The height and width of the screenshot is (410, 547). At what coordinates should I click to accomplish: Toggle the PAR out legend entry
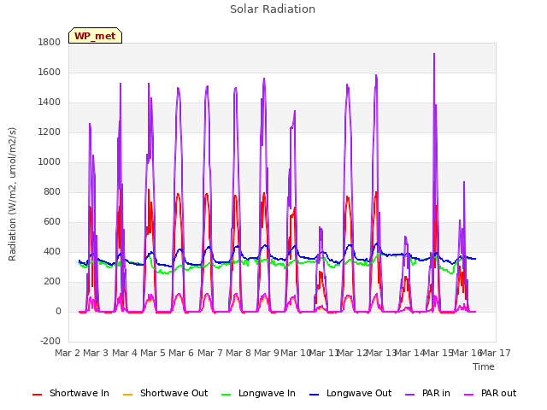(x=490, y=393)
